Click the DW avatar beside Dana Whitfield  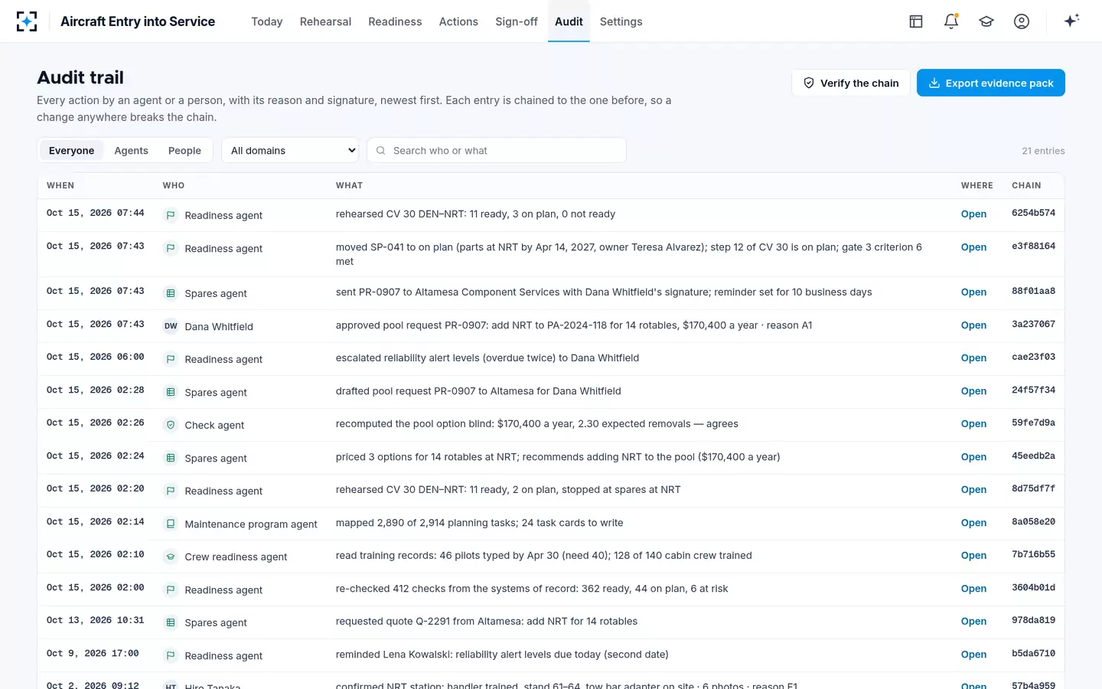point(171,326)
